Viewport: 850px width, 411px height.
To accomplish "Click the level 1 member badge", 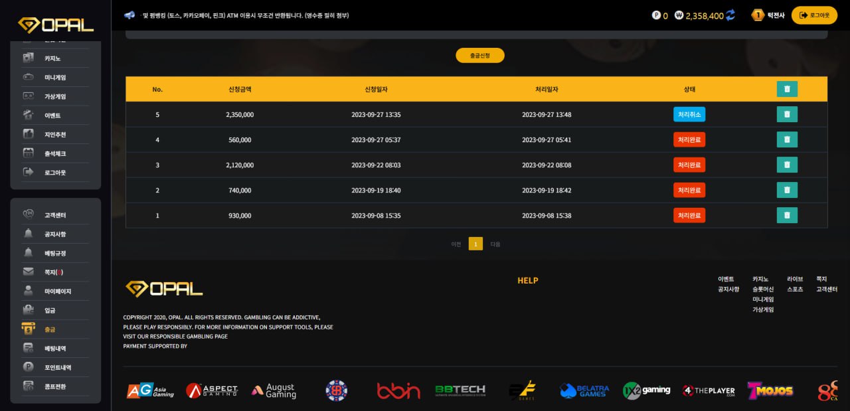I will 758,15.
